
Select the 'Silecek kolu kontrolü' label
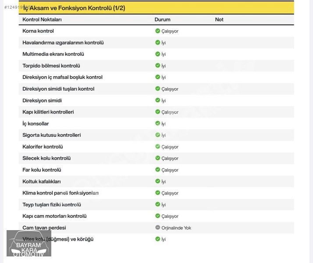[x=46, y=158]
